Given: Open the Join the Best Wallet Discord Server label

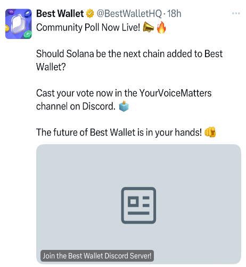Looking at the screenshot, I should click(x=97, y=256).
